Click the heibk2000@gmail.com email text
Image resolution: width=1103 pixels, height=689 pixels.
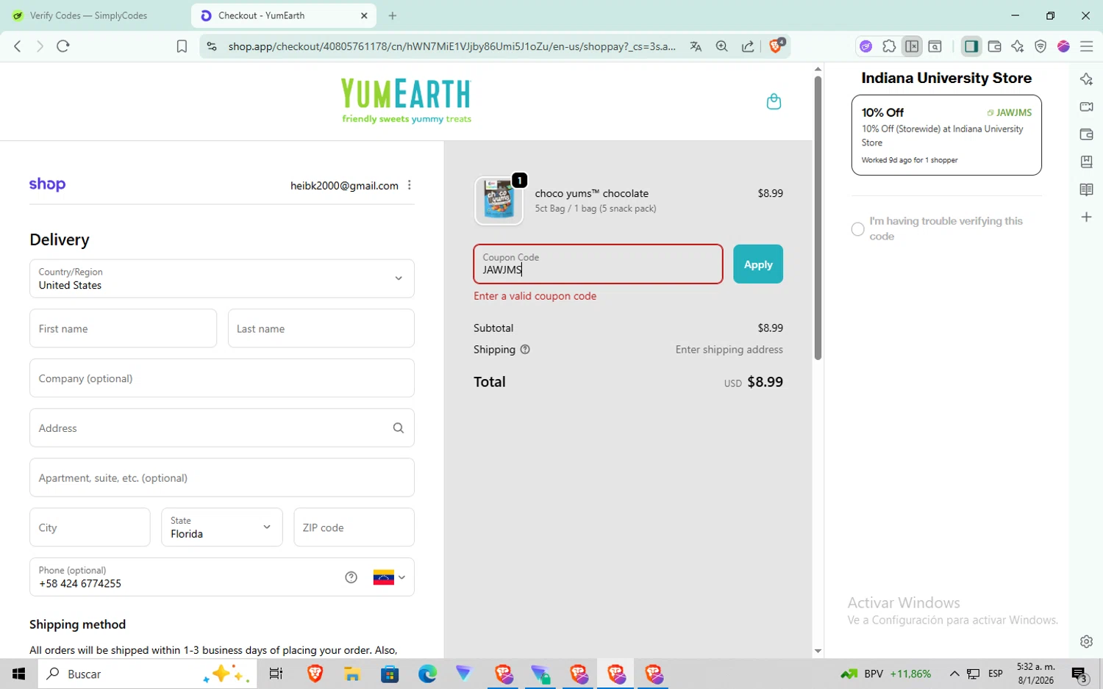(x=344, y=186)
